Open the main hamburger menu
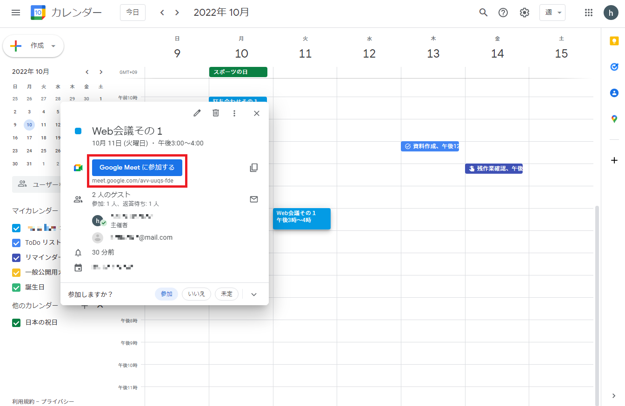This screenshot has width=625, height=406. (16, 13)
